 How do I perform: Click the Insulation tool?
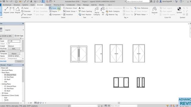pos(68,15)
